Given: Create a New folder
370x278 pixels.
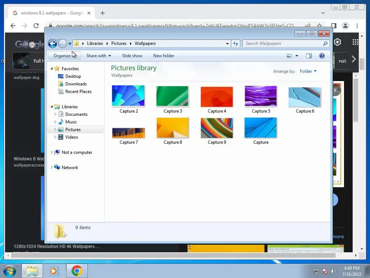Looking at the screenshot, I should (x=164, y=56).
